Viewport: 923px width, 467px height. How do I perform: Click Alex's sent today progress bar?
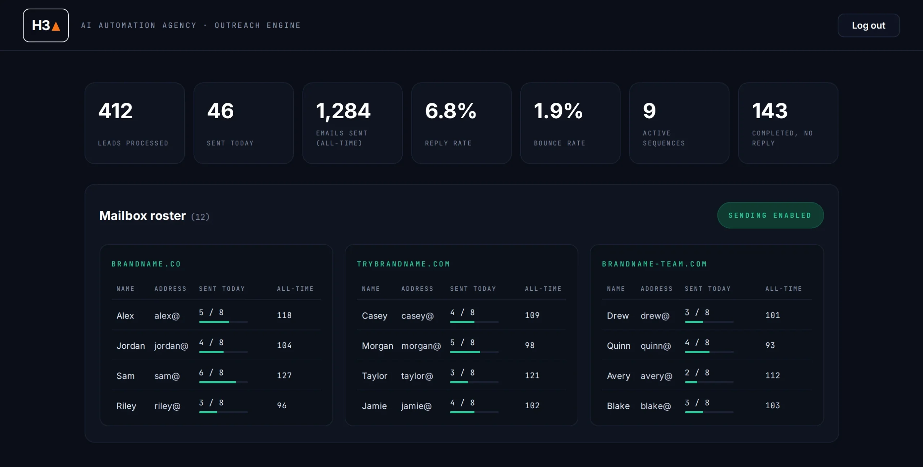click(223, 322)
